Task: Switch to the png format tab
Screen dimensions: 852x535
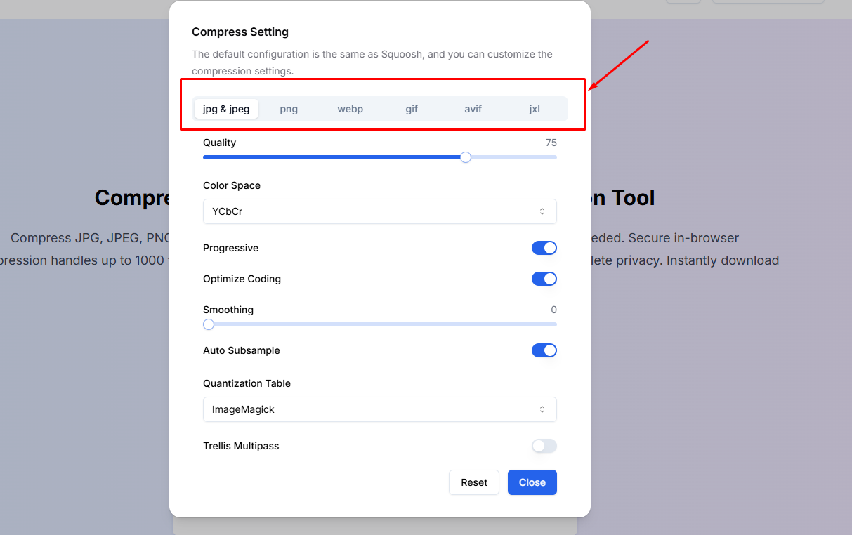Action: pyautogui.click(x=289, y=109)
